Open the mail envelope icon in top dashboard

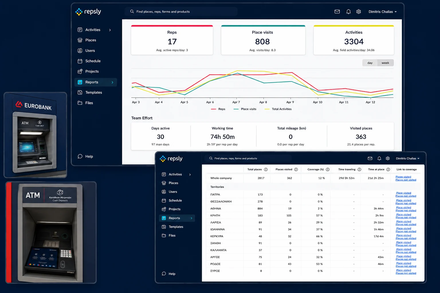coord(337,12)
